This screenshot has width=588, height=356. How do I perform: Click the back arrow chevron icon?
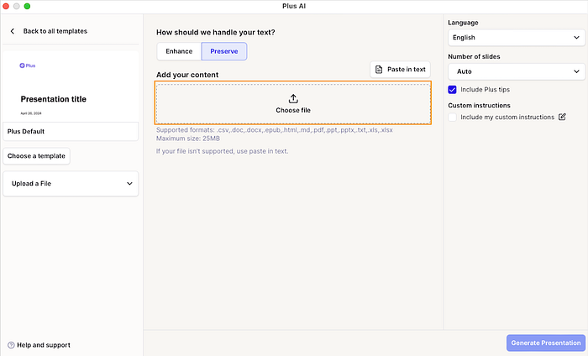(13, 31)
